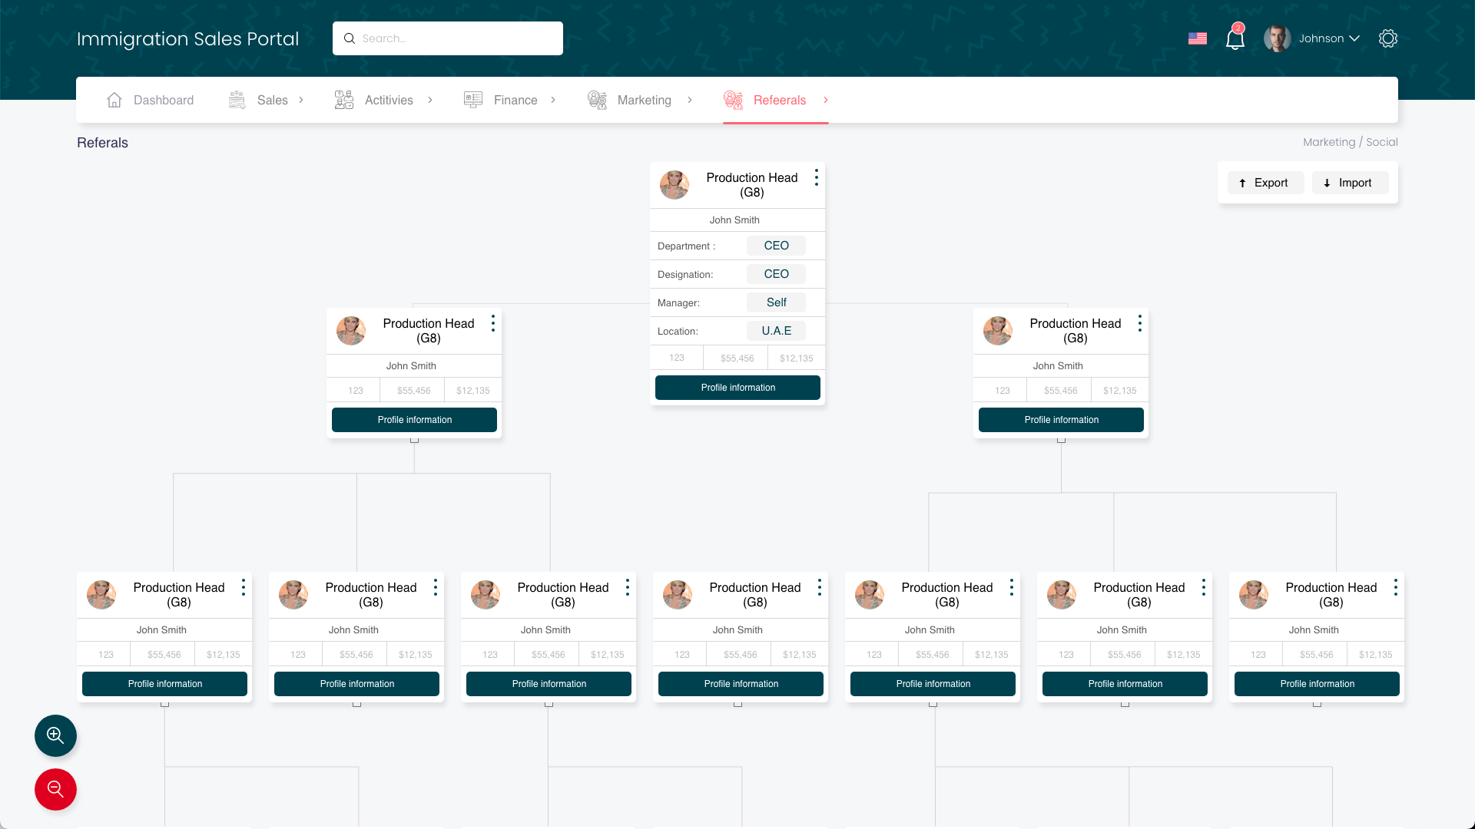Collapse node under right manager card
Image resolution: width=1475 pixels, height=829 pixels.
coord(1061,440)
